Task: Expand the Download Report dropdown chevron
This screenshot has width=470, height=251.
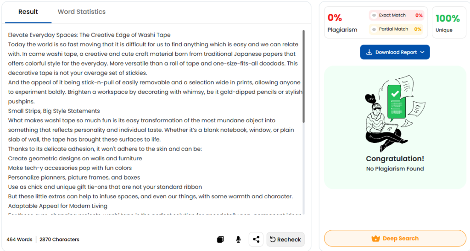Action: tap(422, 52)
